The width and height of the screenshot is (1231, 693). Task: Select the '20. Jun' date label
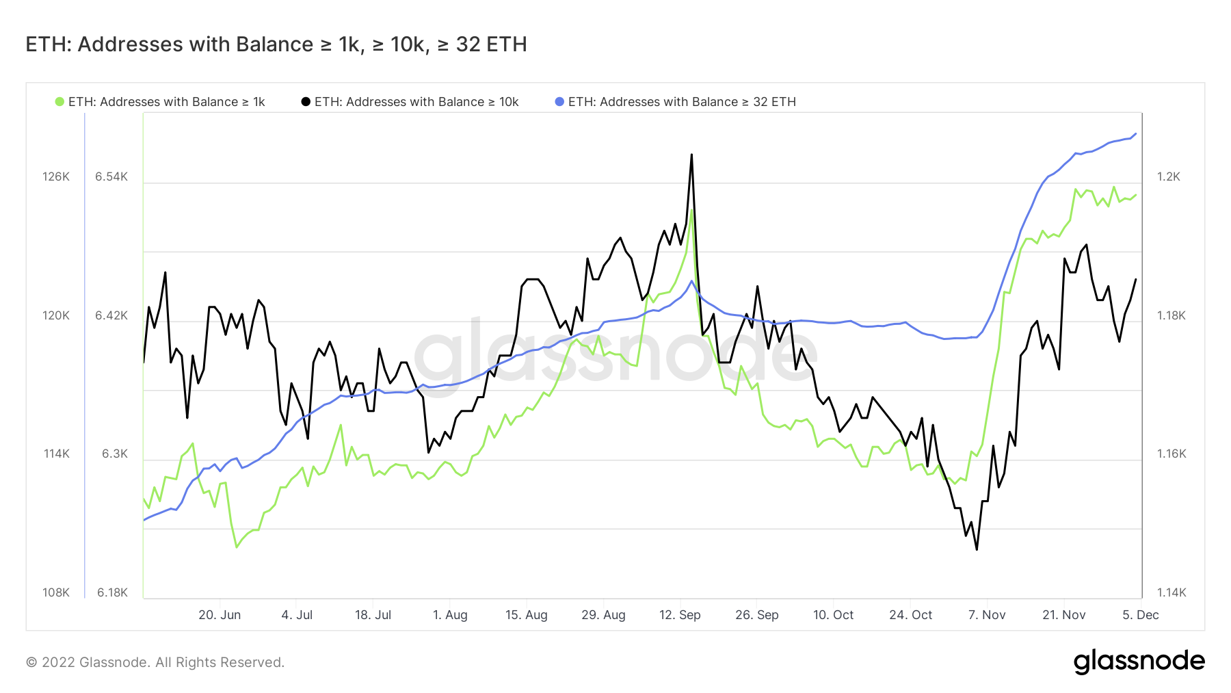point(220,615)
